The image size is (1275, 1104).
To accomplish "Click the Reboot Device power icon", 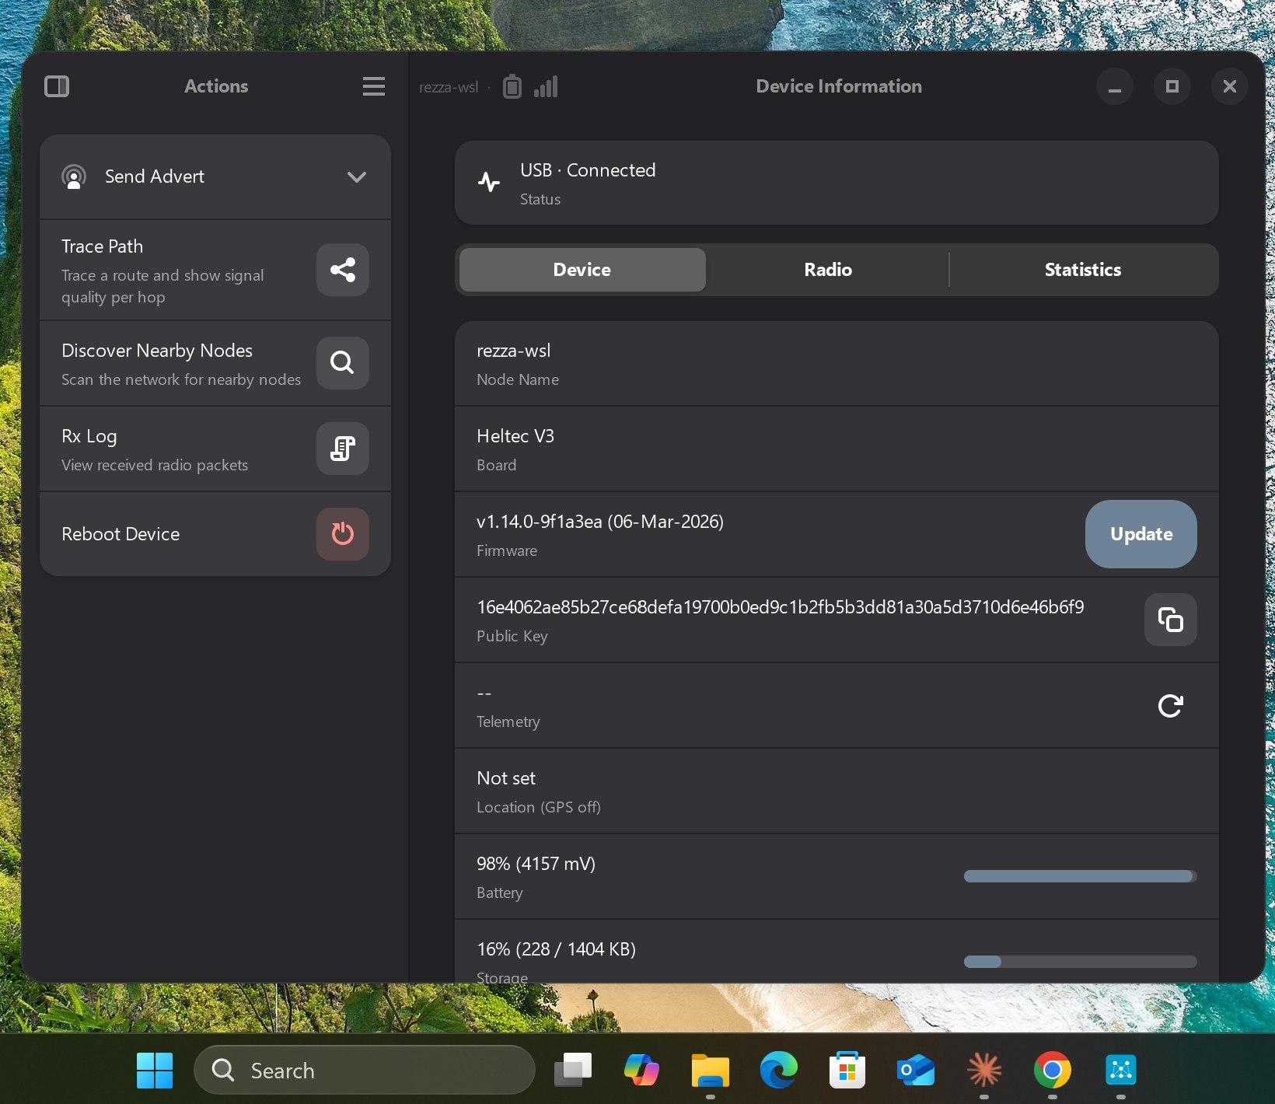I will pos(343,534).
